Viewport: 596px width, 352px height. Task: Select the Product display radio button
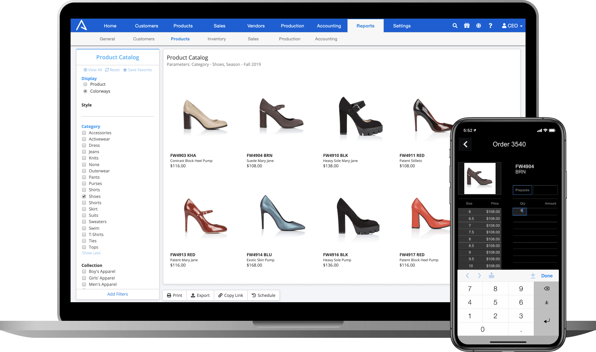pos(85,84)
